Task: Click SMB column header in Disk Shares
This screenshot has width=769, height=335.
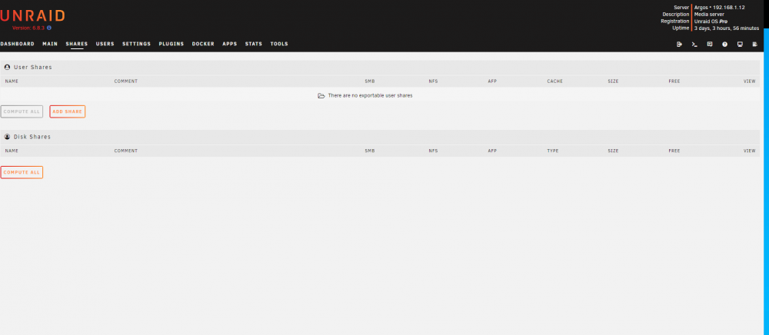Action: pos(370,151)
